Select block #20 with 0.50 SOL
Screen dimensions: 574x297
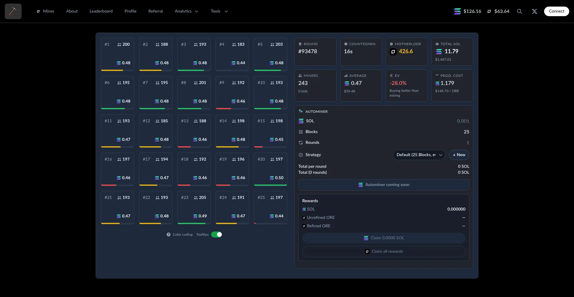tap(270, 169)
